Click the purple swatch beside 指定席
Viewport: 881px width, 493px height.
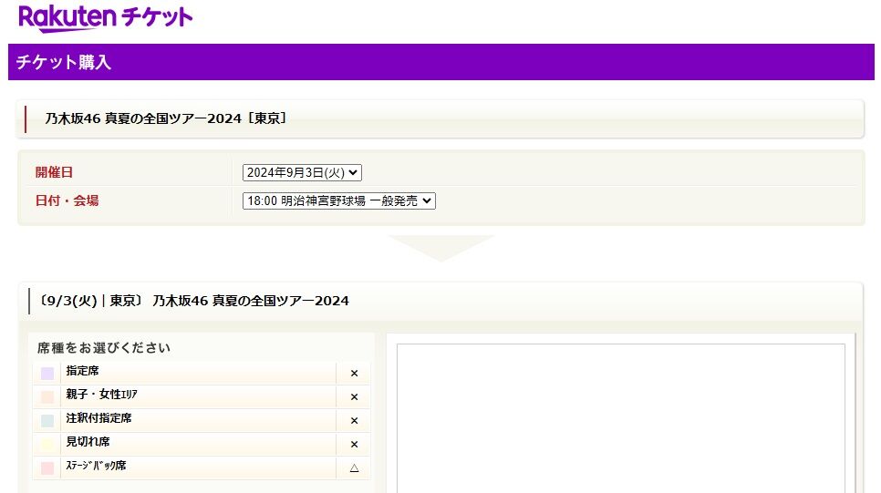(x=47, y=374)
